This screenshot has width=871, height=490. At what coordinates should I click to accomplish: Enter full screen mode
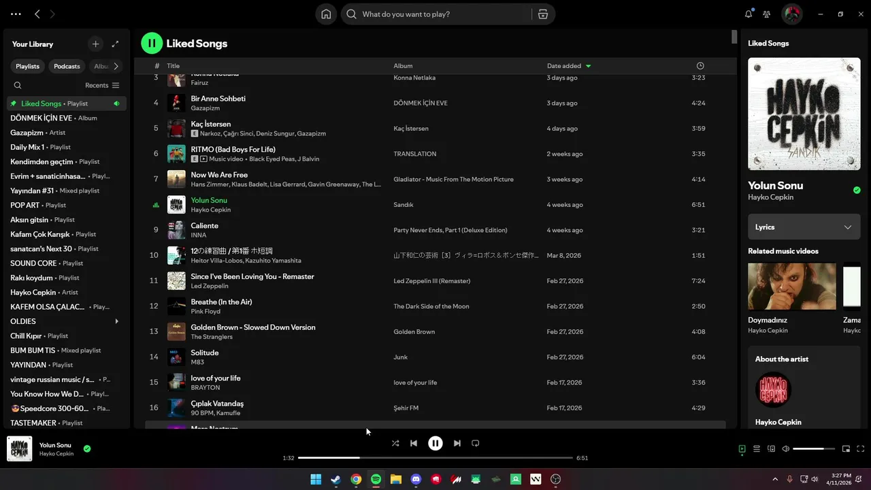coord(861,448)
